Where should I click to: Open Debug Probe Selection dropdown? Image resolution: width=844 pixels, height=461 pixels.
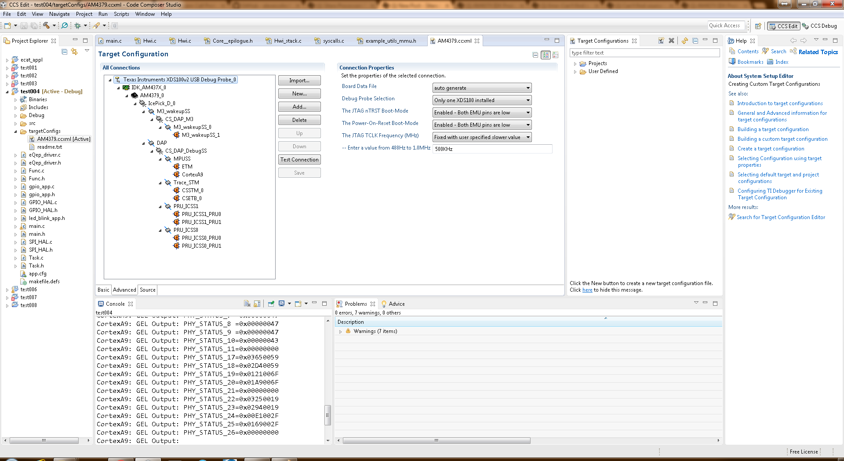(482, 100)
